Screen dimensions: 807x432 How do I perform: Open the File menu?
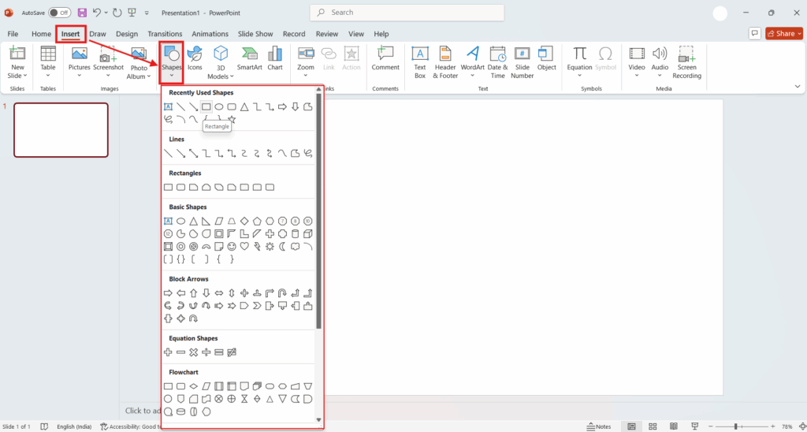pos(13,34)
